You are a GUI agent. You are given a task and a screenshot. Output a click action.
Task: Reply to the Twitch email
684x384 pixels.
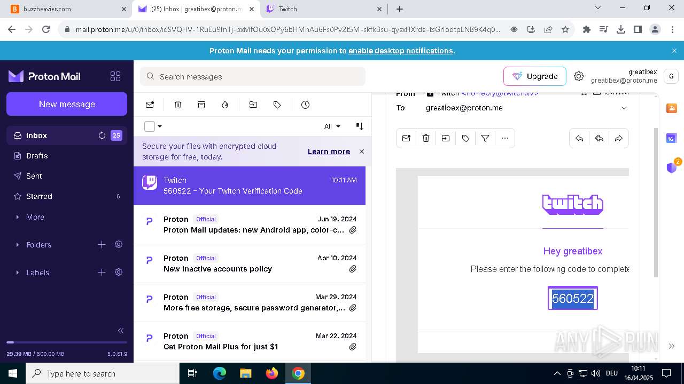pyautogui.click(x=579, y=138)
